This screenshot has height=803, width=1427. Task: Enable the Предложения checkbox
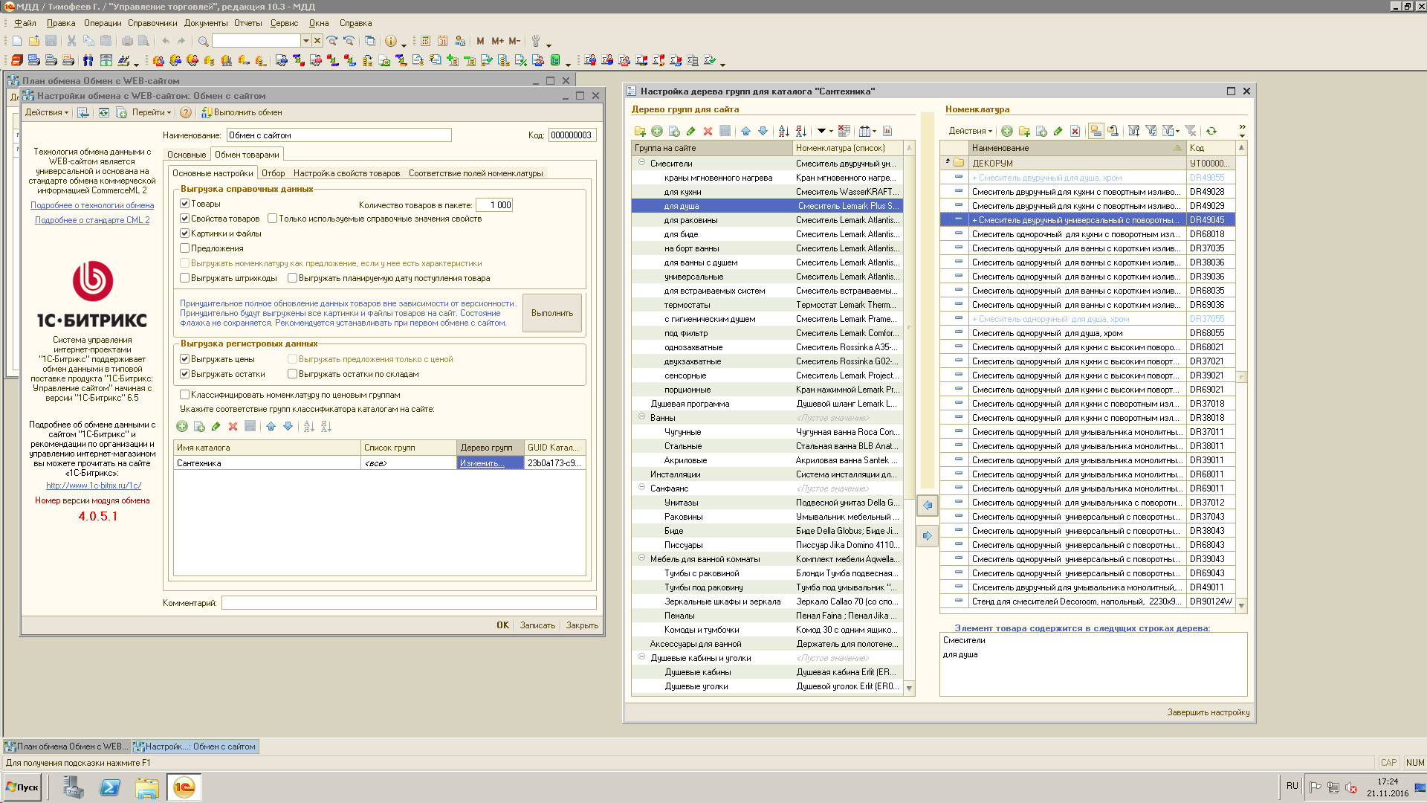click(185, 248)
